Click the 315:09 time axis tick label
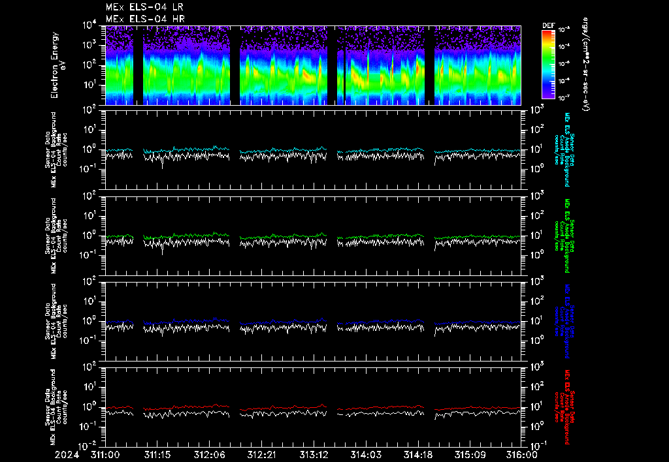The image size is (669, 462). (470, 454)
